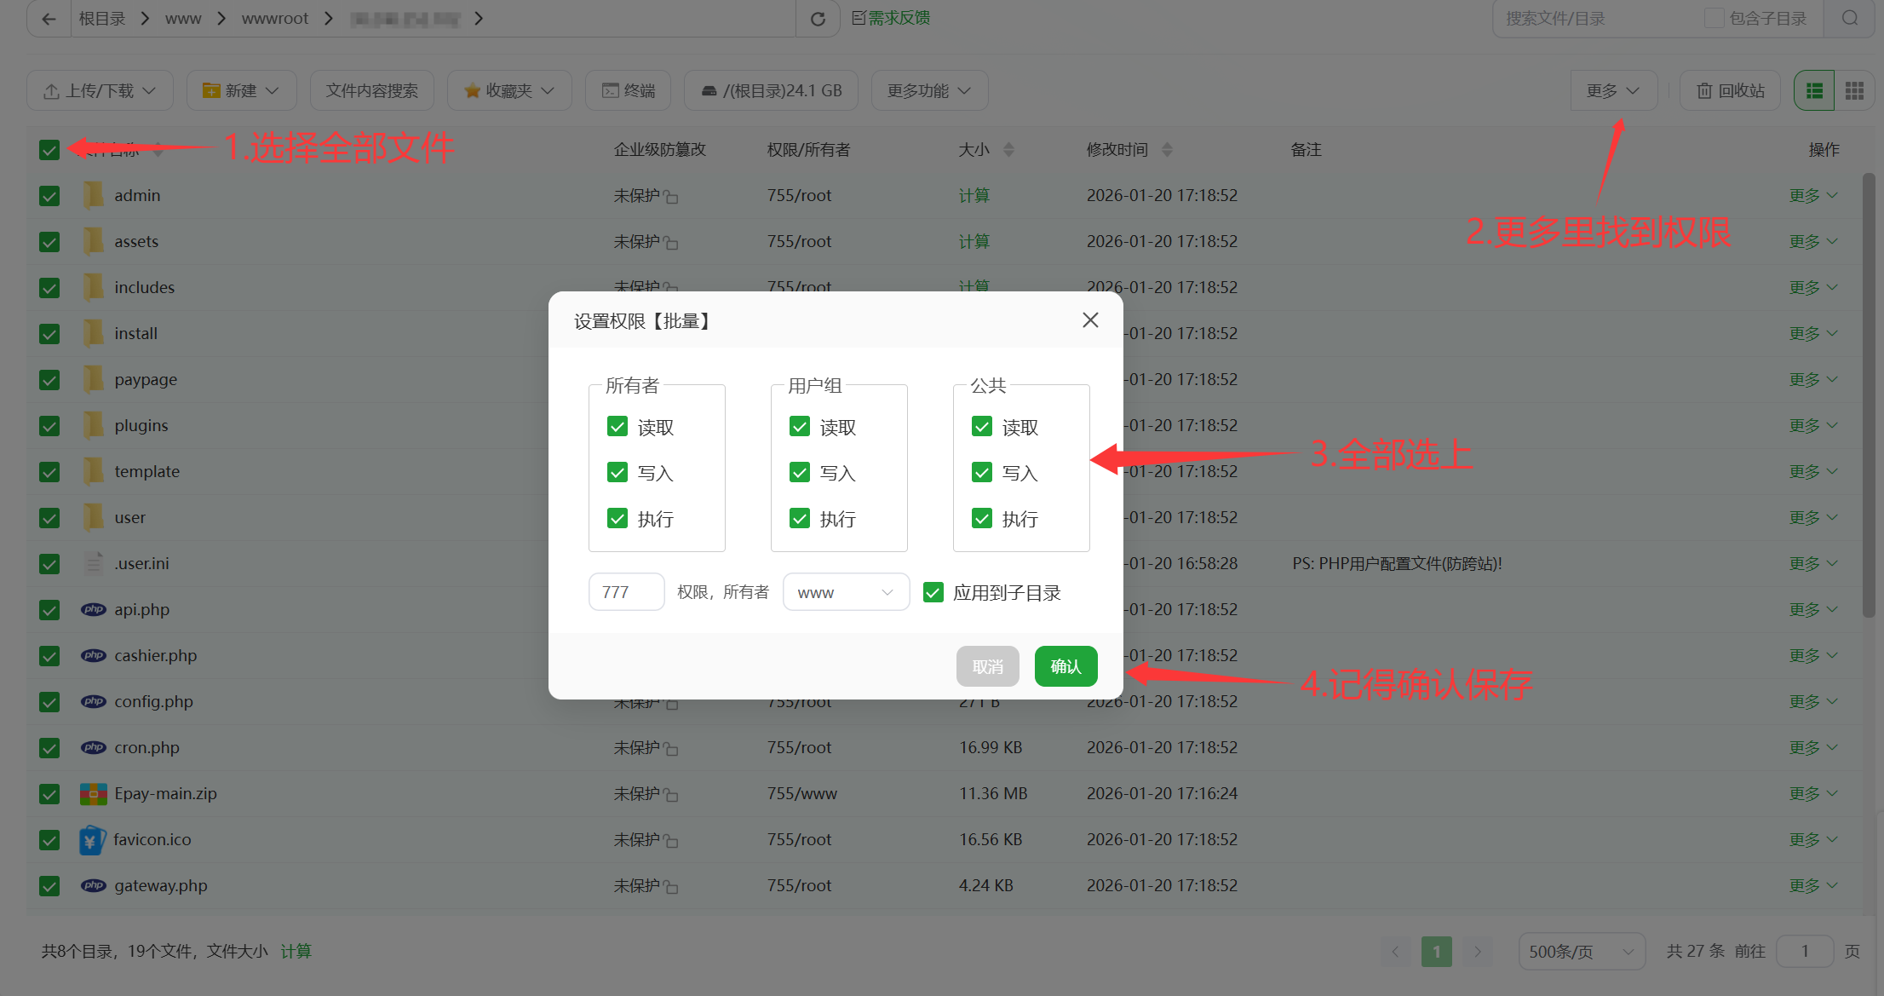Switch to list view layout

coord(1814,90)
